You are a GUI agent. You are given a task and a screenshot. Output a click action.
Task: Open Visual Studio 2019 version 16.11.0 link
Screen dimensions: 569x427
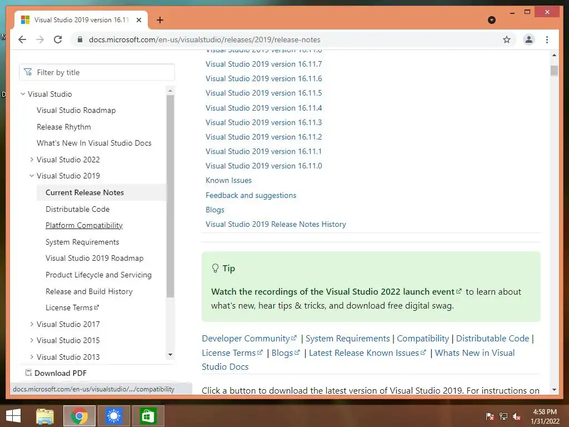click(x=264, y=166)
